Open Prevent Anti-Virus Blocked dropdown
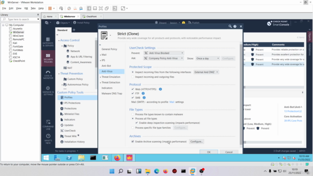 pos(164,53)
